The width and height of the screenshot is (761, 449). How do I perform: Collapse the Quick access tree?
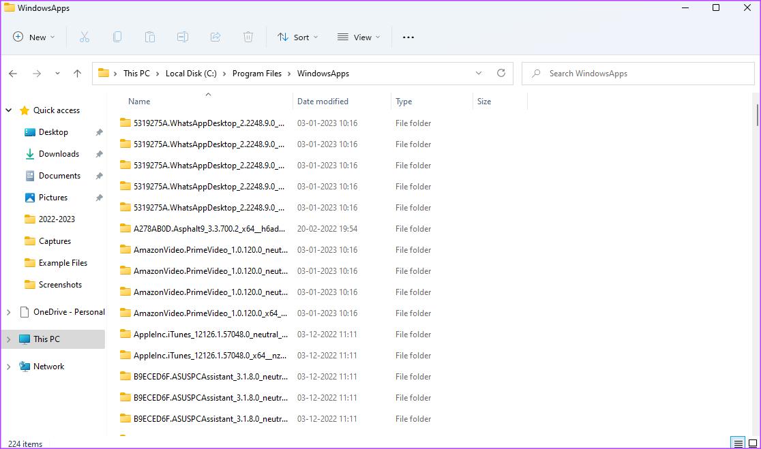pyautogui.click(x=8, y=110)
